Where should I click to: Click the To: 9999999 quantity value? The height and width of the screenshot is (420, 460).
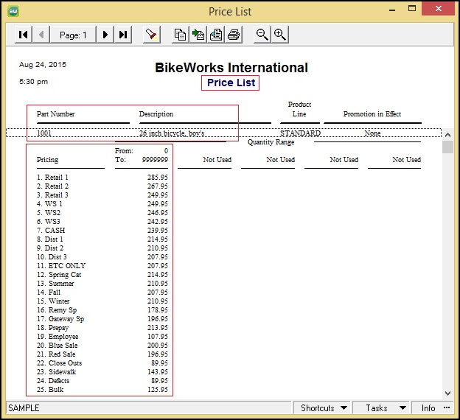click(x=155, y=160)
